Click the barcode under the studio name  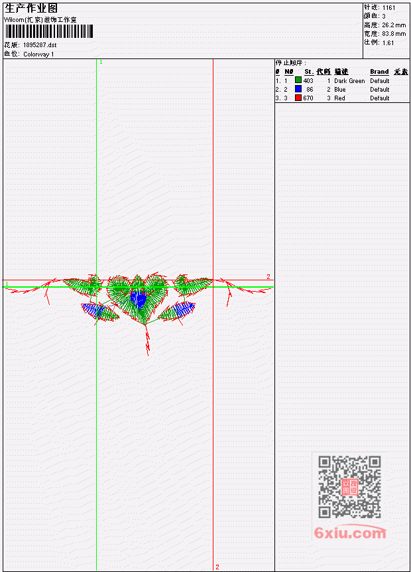point(49,31)
